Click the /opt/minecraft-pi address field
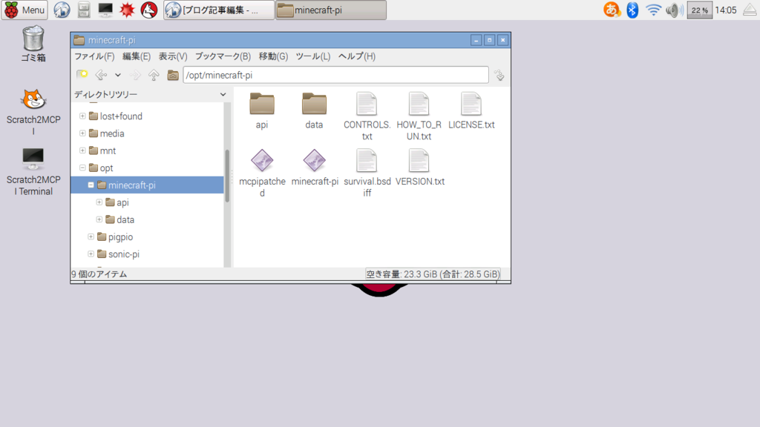The width and height of the screenshot is (760, 427). pyautogui.click(x=336, y=75)
